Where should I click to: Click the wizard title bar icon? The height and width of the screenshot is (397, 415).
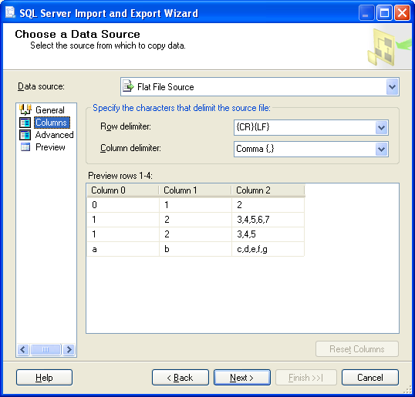10,12
